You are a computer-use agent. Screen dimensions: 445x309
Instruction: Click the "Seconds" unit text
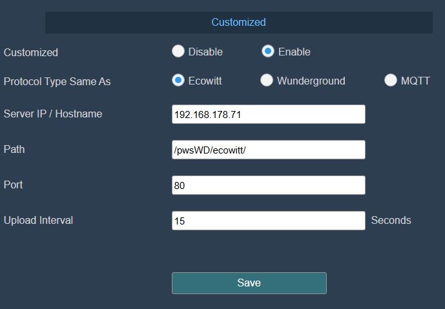(391, 220)
